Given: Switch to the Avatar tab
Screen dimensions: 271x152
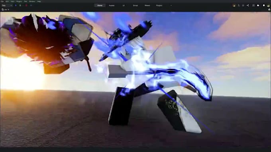Looking at the screenshot, I should point(112,6).
